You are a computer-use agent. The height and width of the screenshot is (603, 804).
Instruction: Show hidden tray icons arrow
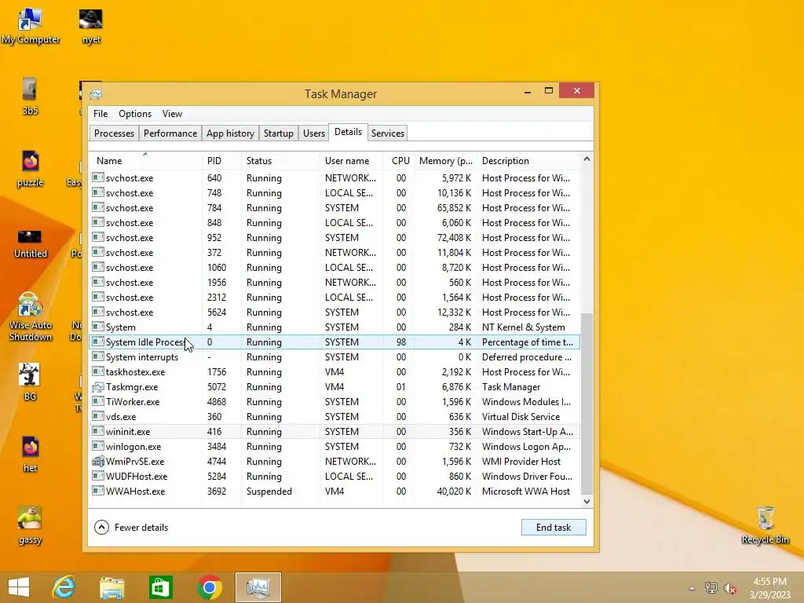(693, 588)
